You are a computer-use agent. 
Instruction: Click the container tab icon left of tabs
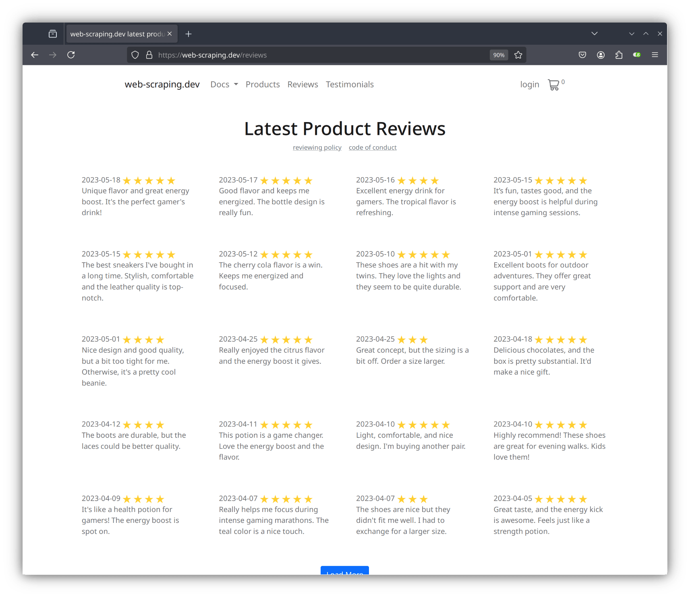[52, 34]
